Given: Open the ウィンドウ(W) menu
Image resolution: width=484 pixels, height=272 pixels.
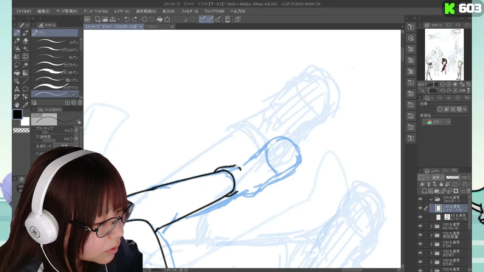Looking at the screenshot, I should (x=214, y=11).
